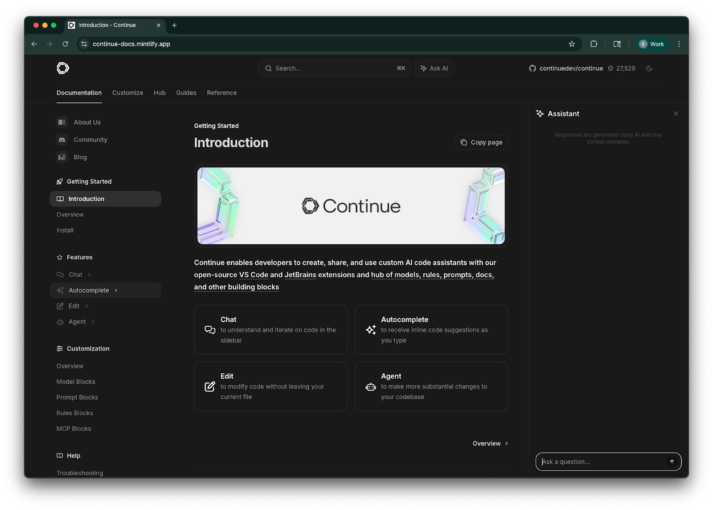The height and width of the screenshot is (510, 713).
Task: Click the Edit pencil icon in sidebar
Action: click(60, 306)
